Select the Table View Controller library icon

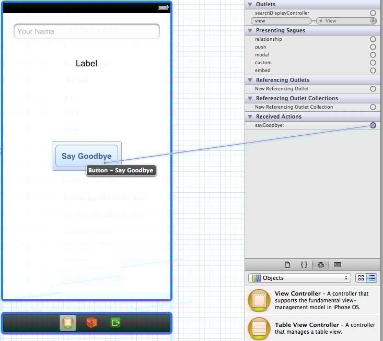coord(259,328)
